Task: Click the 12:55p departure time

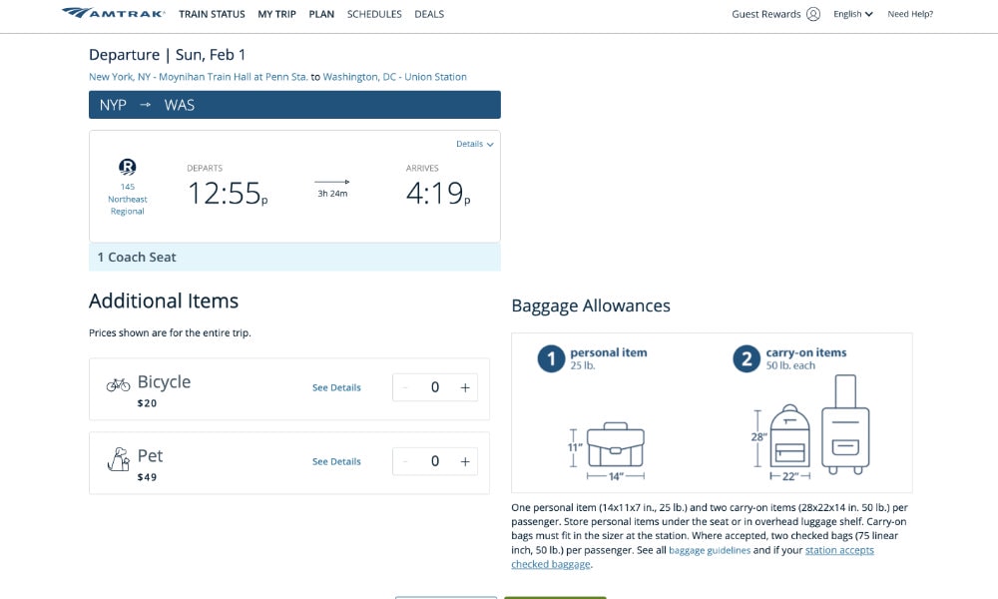Action: click(x=228, y=194)
